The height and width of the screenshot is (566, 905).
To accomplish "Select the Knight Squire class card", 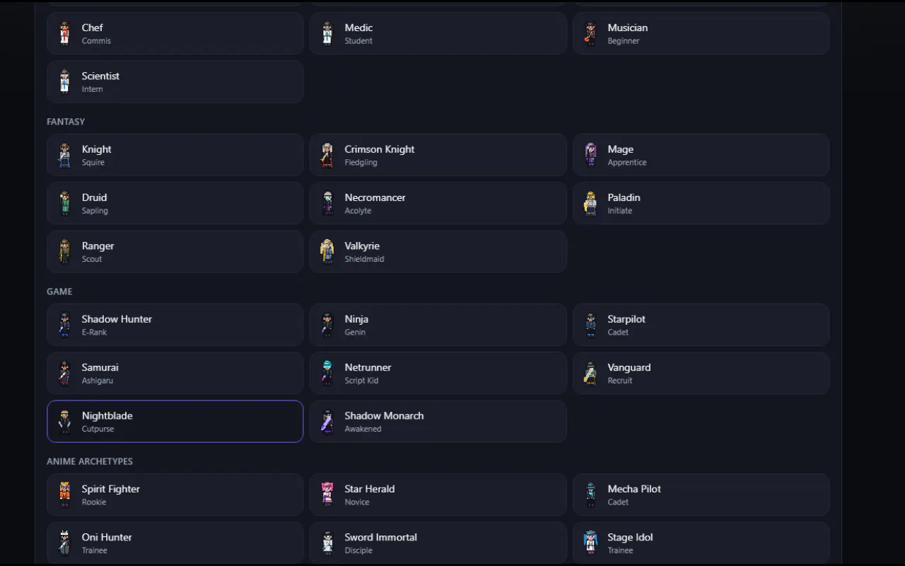I will tap(175, 155).
